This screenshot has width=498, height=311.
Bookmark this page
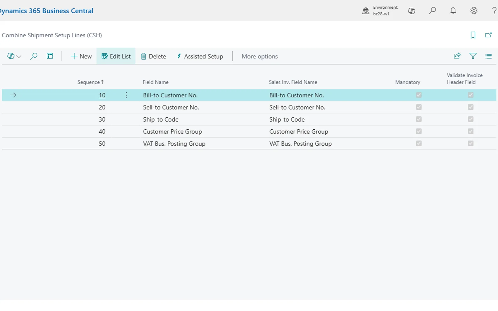473,35
